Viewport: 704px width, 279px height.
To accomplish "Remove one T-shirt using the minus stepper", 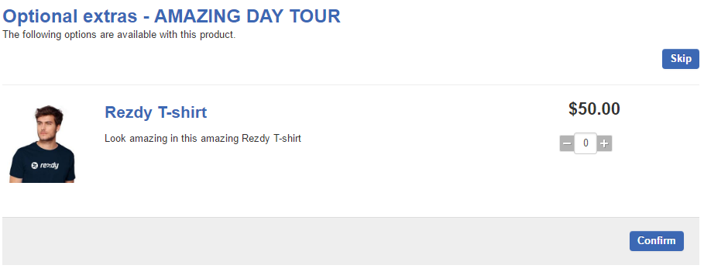I will [x=567, y=144].
